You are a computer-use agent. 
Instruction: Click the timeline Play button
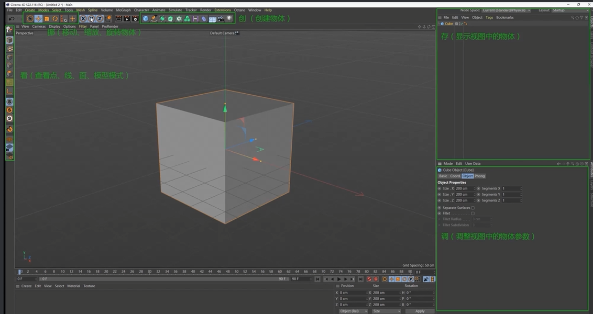[339, 279]
